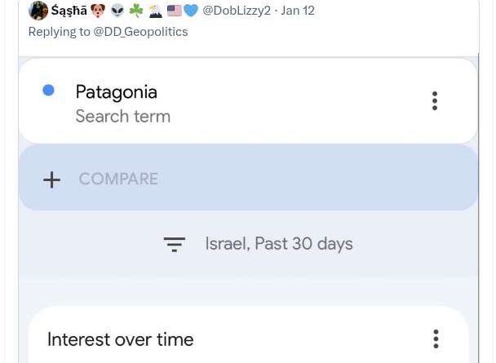
Task: Click the blue dot beside Patagonia
Action: pos(48,91)
